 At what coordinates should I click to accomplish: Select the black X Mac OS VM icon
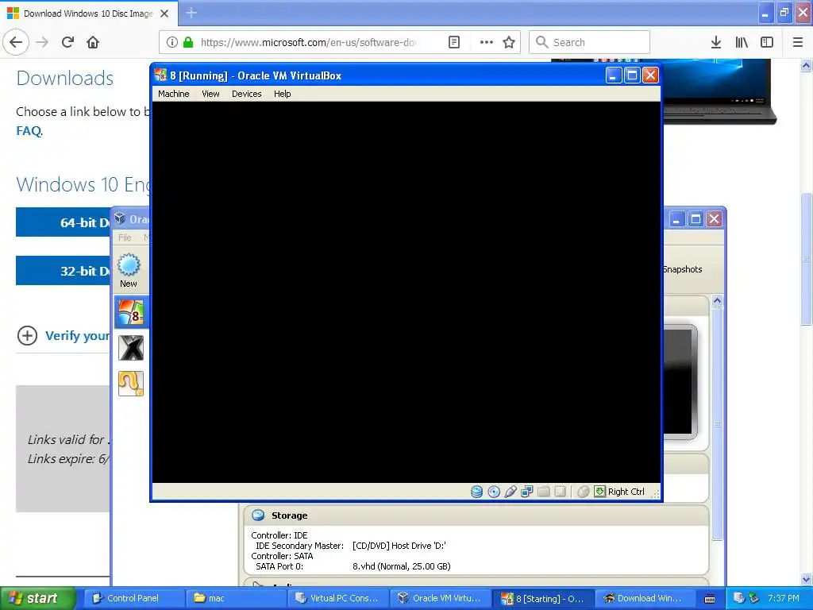(x=131, y=348)
